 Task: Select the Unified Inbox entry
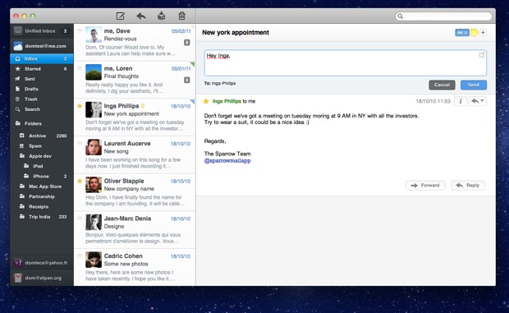(42, 31)
